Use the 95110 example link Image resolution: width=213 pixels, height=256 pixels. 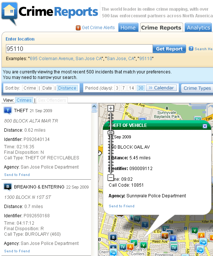pos(146,58)
